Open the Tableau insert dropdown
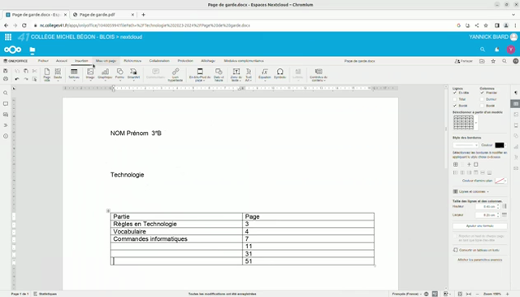The image size is (520, 297). pos(74,74)
